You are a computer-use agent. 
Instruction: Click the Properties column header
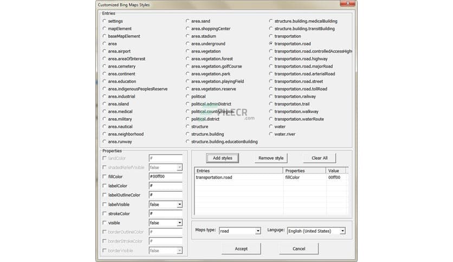pos(304,171)
